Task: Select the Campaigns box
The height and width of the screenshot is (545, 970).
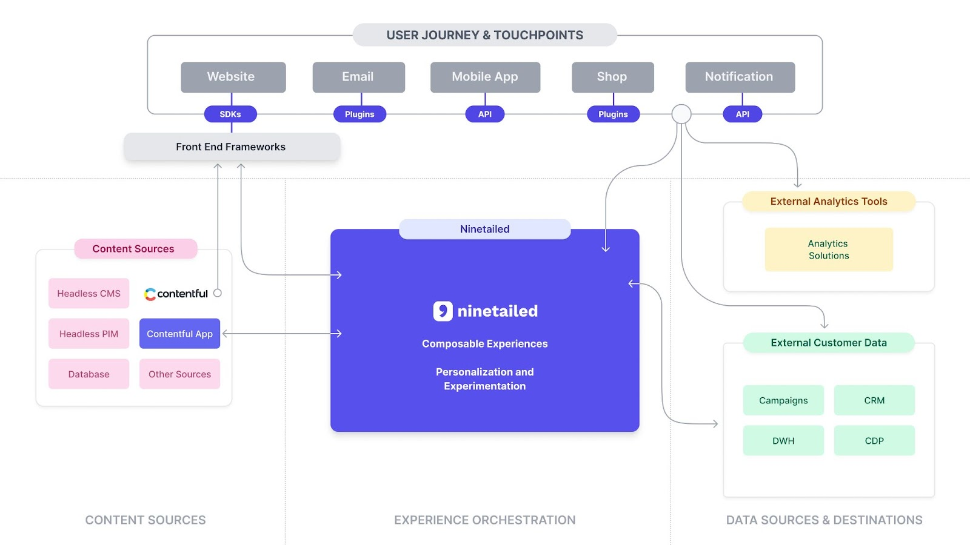Action: click(783, 400)
